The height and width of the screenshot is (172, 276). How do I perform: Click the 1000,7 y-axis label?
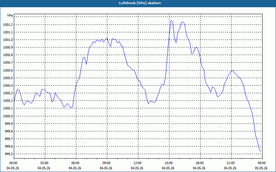(8, 63)
